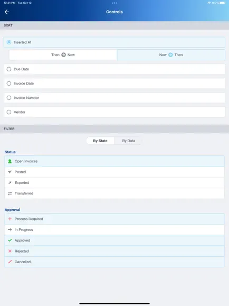Screen dimensions: 229x306
Task: Set sort order to Then → Now
Action: (x=63, y=55)
